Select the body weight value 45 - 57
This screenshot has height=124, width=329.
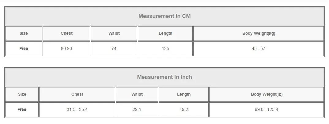coord(259,48)
